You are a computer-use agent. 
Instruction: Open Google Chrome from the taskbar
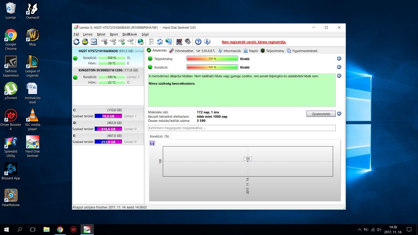(x=60, y=229)
